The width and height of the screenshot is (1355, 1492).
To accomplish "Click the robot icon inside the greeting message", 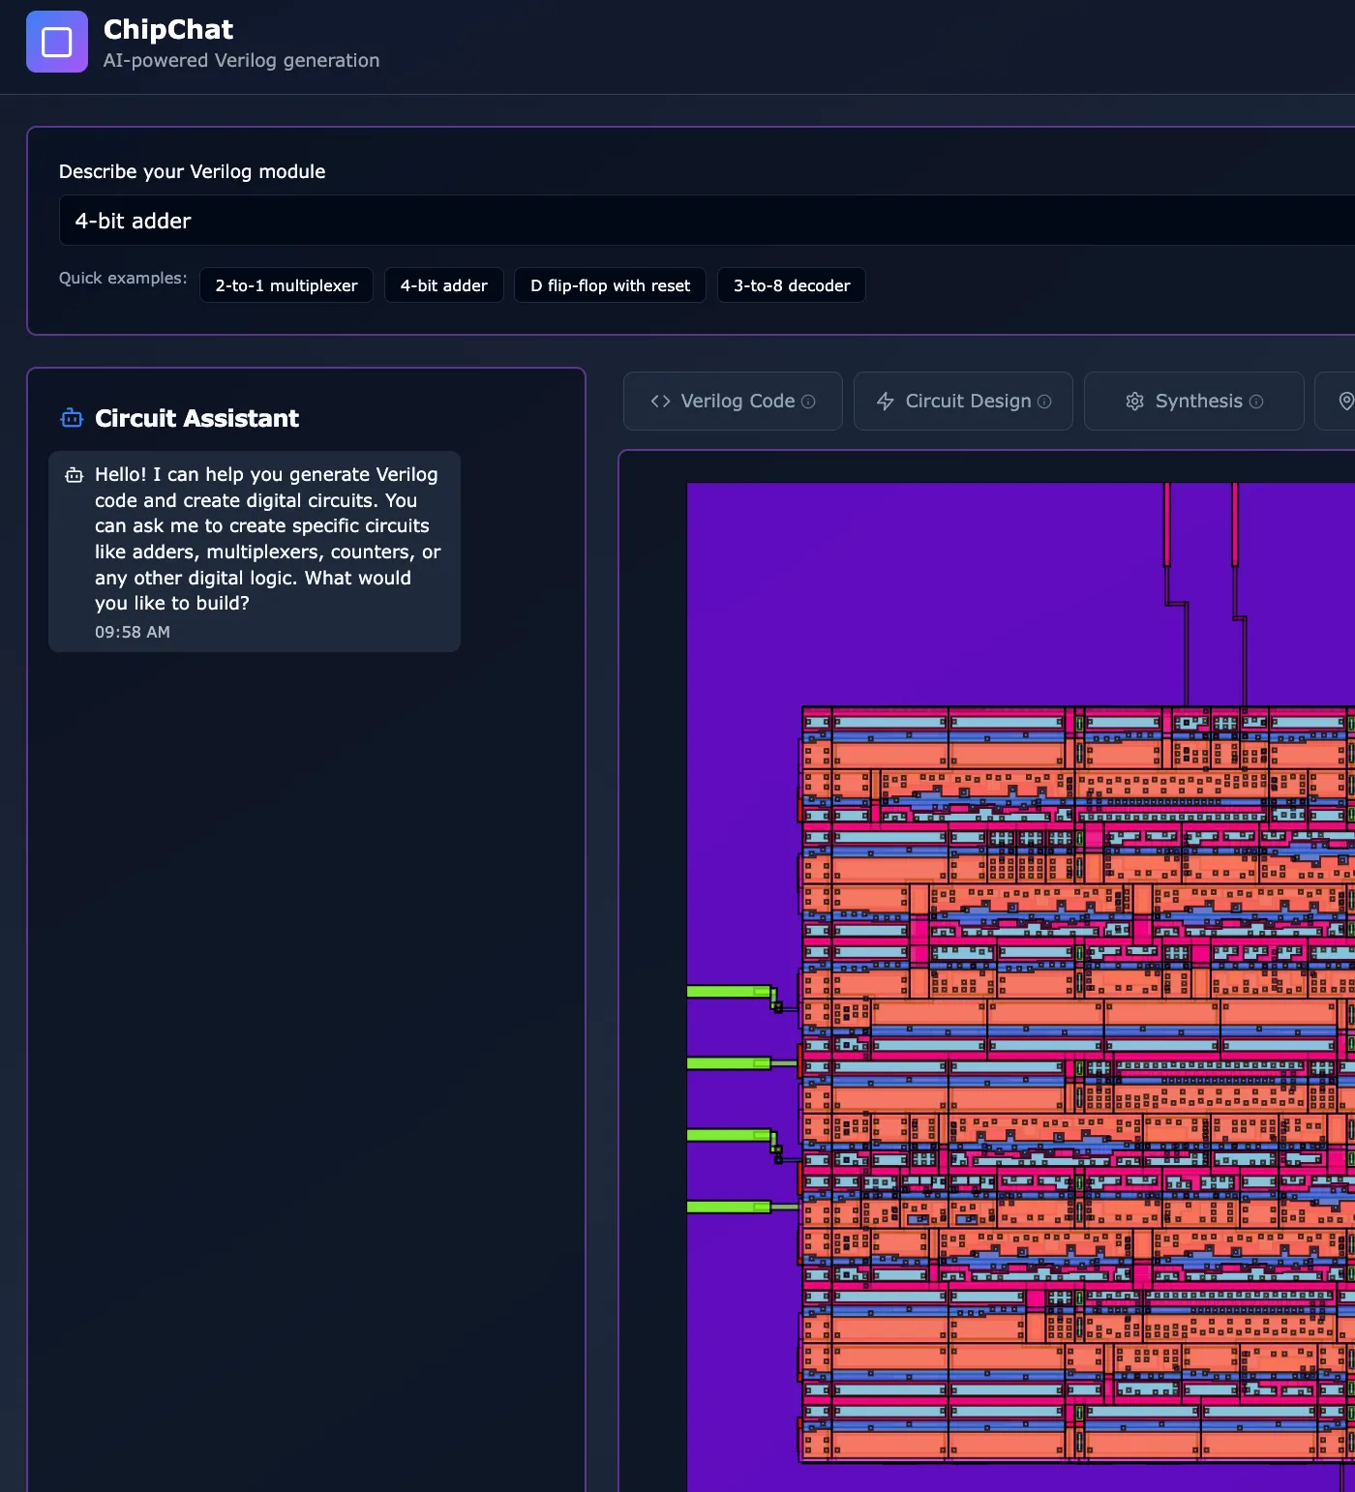I will (x=74, y=475).
